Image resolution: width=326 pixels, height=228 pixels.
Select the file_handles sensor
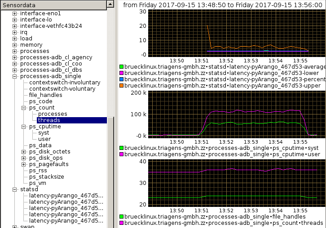[45, 95]
